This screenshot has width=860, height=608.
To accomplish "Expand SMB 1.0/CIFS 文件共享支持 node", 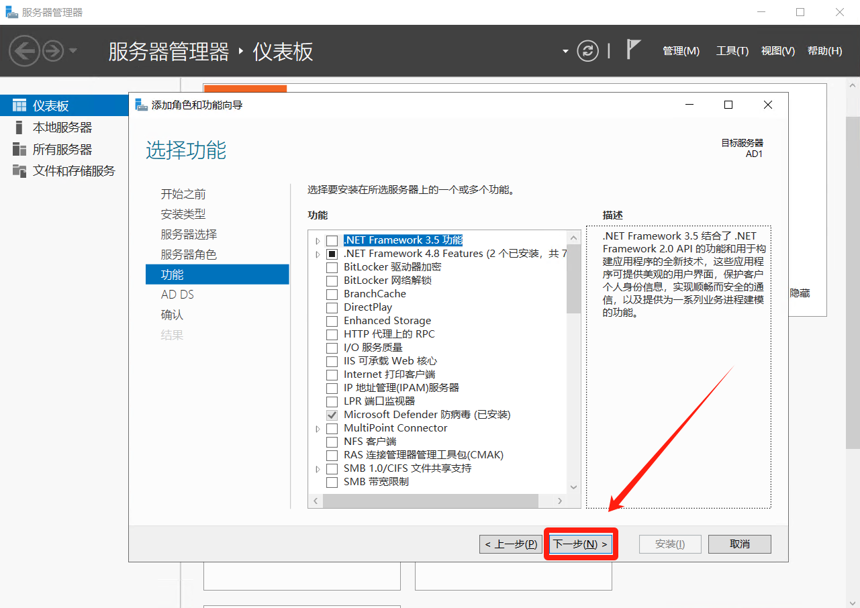I will click(x=318, y=469).
